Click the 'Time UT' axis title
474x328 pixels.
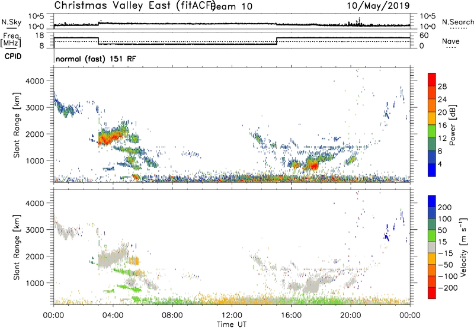click(232, 324)
